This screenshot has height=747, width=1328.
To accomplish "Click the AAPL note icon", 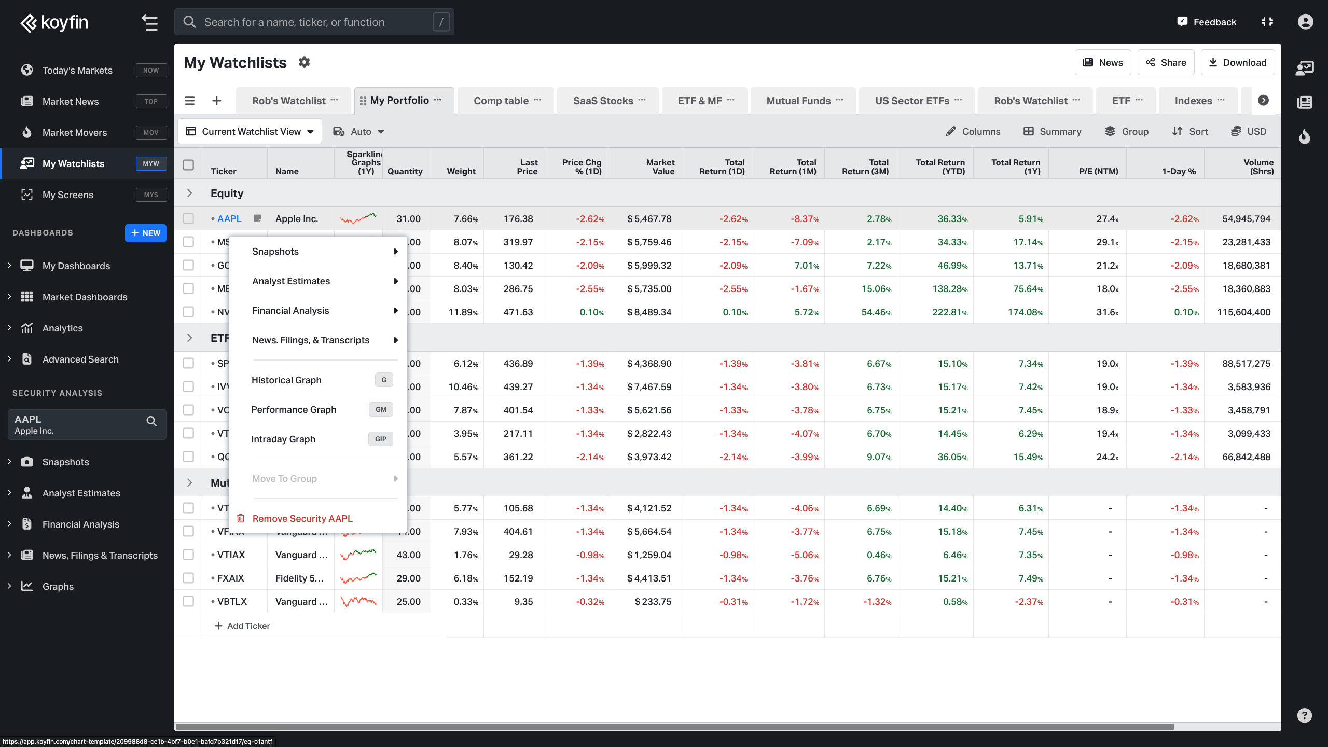I will coord(257,218).
